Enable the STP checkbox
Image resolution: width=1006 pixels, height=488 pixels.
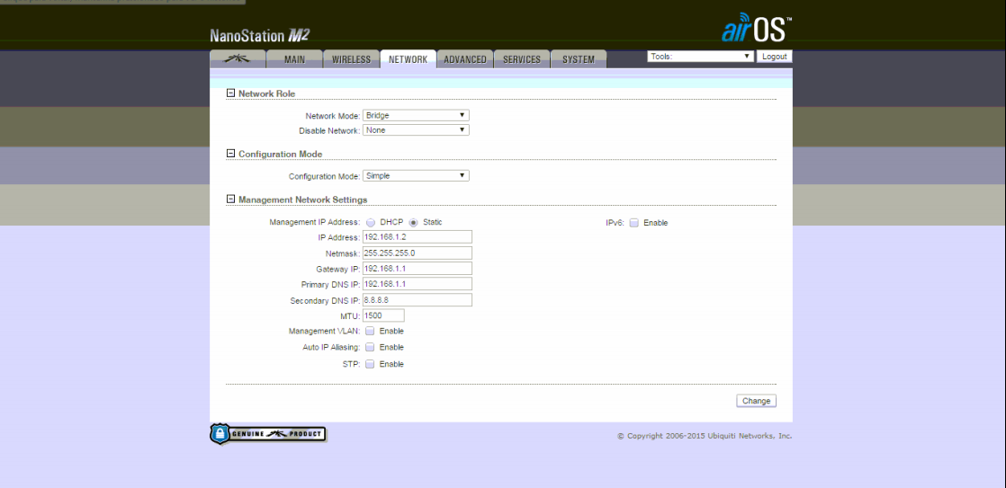coord(370,364)
